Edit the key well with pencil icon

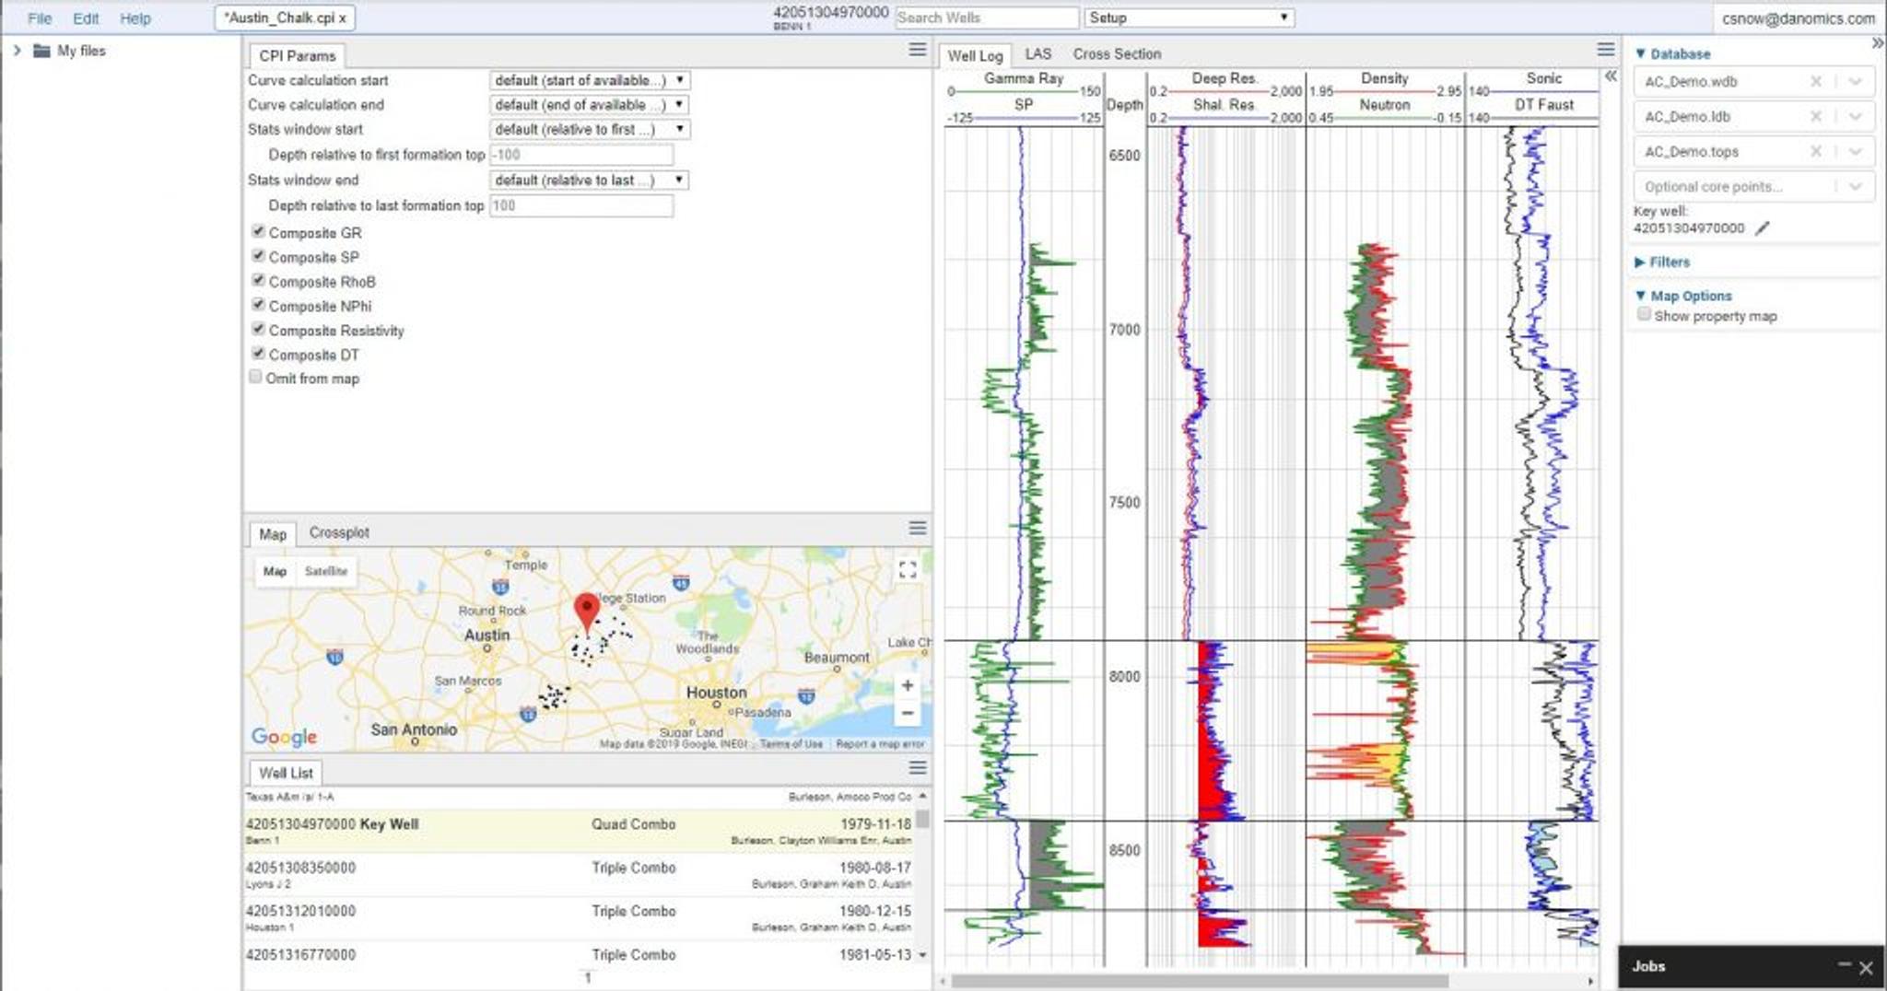(1762, 228)
